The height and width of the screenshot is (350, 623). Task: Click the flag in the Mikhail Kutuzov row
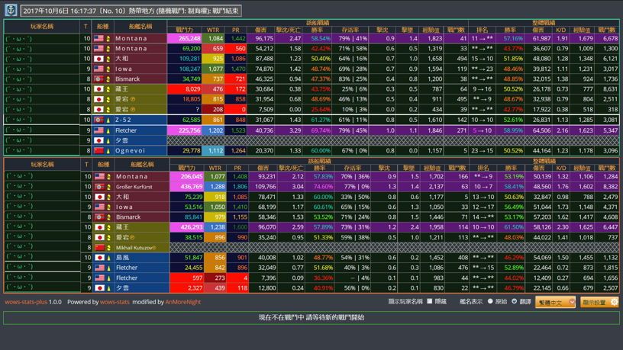[x=99, y=248]
